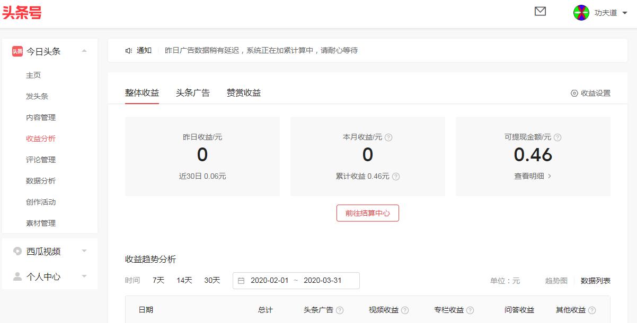The image size is (637, 323).
Task: Open the message envelope icon
Action: 540,11
